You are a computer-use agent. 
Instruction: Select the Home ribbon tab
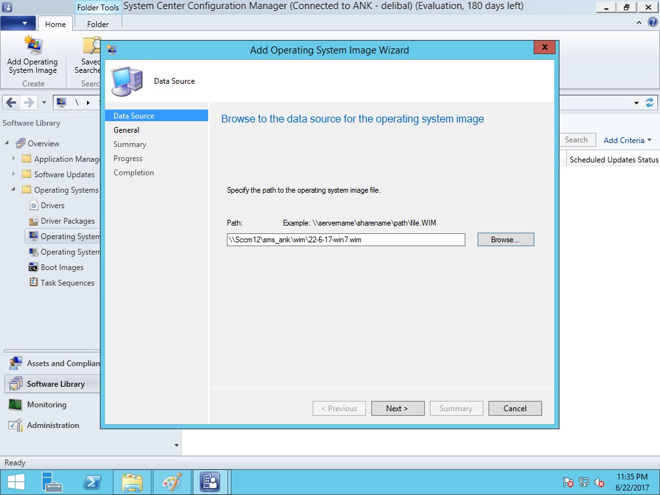click(x=55, y=24)
